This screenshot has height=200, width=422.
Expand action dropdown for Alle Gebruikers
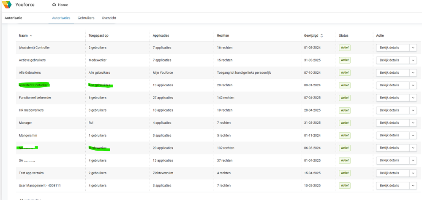point(413,73)
